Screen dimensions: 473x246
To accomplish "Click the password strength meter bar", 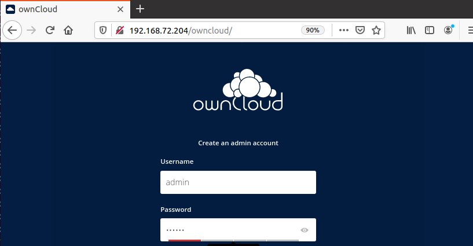I will coord(233,240).
